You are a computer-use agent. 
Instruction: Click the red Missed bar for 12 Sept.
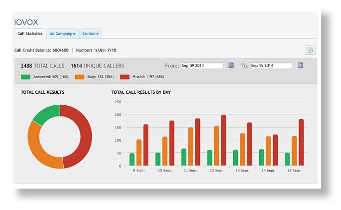coord(223,140)
